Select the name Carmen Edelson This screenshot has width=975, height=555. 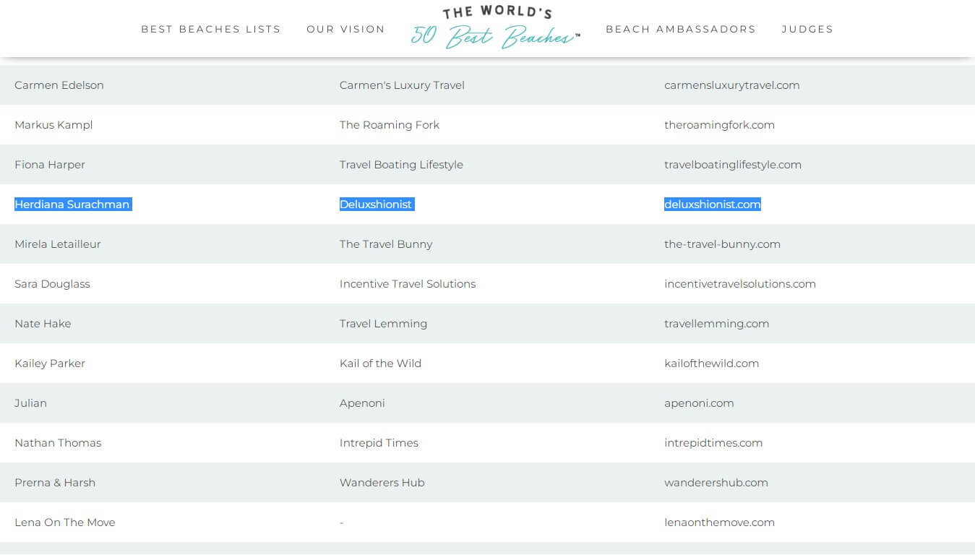tap(59, 85)
